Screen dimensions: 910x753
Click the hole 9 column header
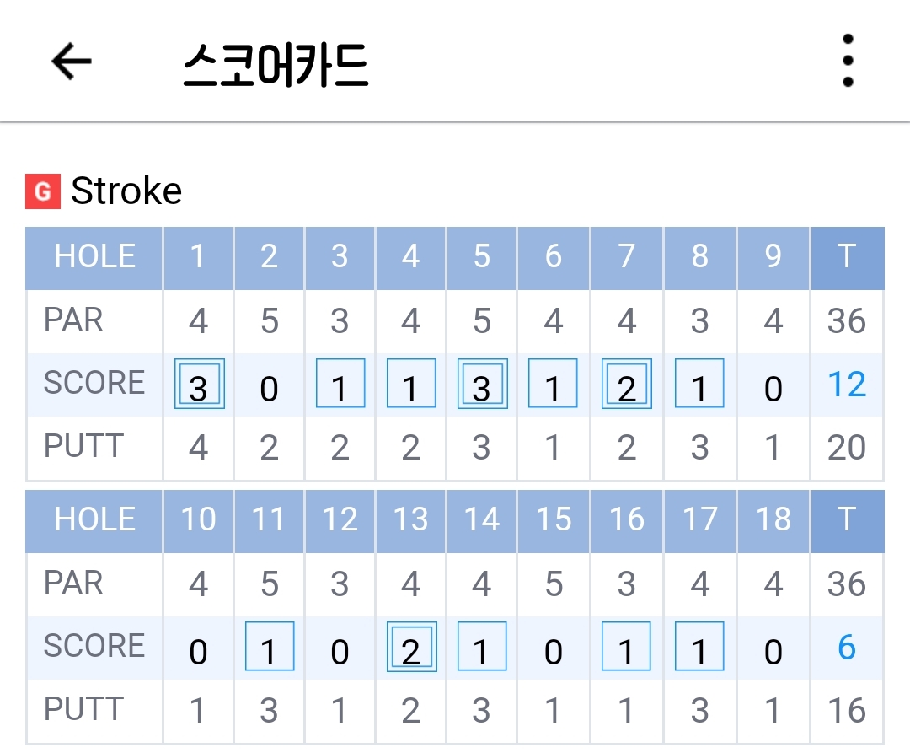(x=773, y=257)
